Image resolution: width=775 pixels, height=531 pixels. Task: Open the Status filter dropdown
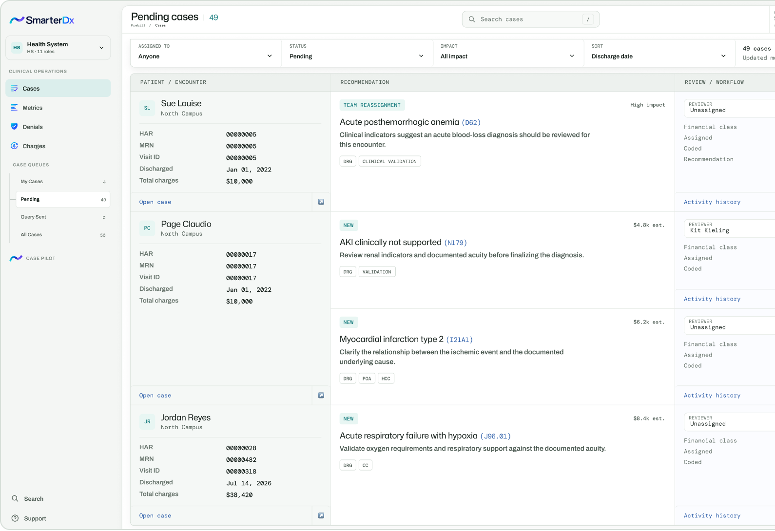pyautogui.click(x=357, y=53)
